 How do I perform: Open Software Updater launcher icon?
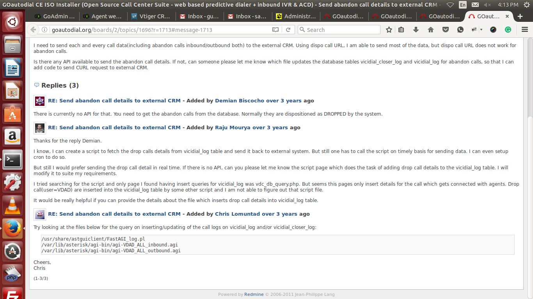click(12, 252)
